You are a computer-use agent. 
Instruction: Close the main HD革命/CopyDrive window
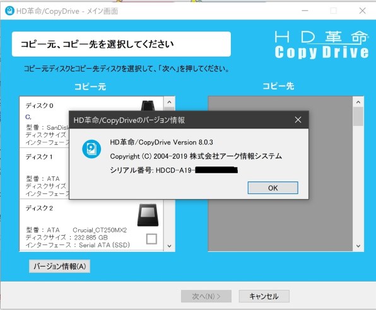pyautogui.click(x=362, y=11)
